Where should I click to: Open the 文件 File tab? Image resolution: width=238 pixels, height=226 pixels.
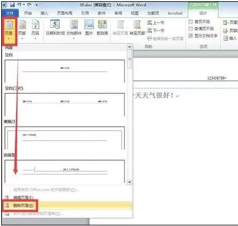click(10, 13)
